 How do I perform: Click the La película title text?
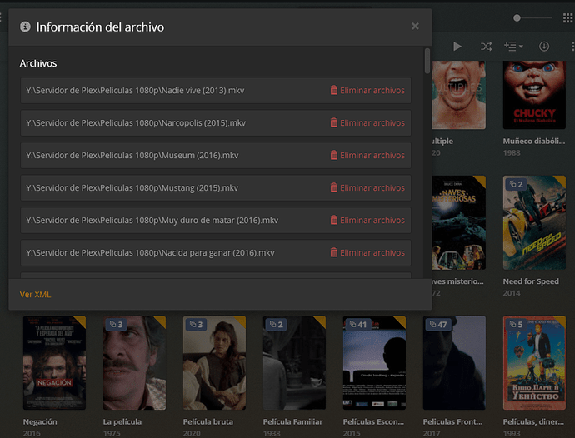point(122,421)
